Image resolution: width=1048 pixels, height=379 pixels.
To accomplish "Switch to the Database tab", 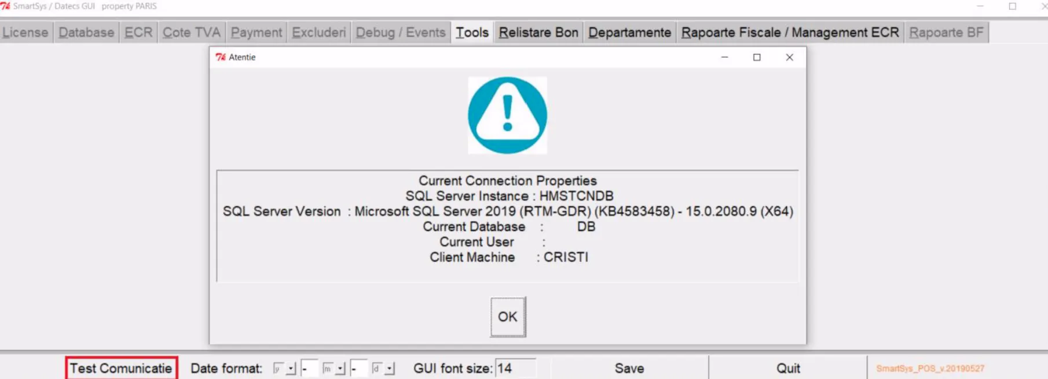I will 86,32.
